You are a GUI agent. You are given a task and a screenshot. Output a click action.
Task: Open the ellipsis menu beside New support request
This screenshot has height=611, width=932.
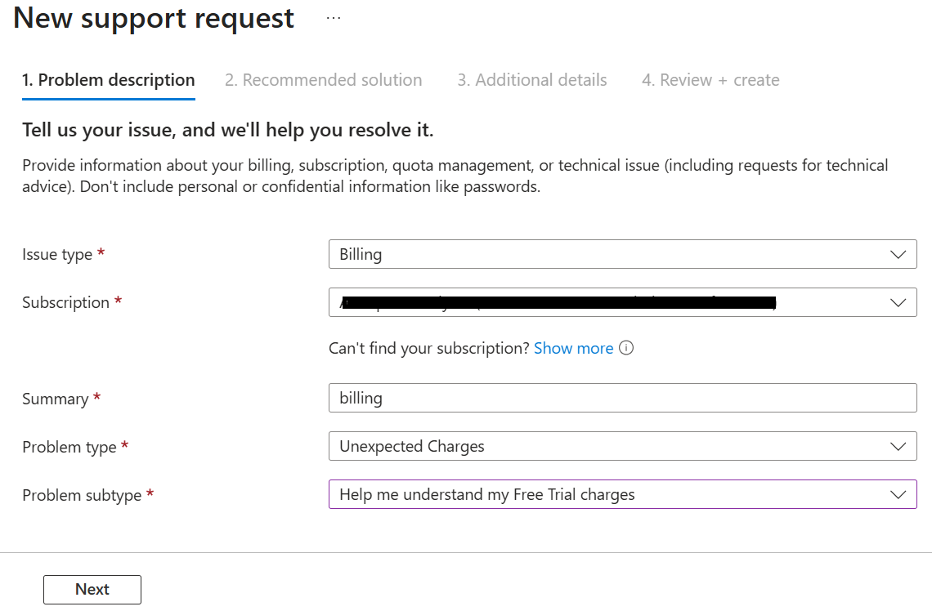[x=334, y=19]
